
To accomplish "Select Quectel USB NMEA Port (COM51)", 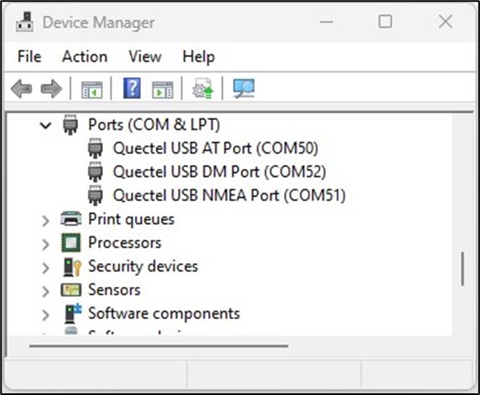I will [230, 195].
